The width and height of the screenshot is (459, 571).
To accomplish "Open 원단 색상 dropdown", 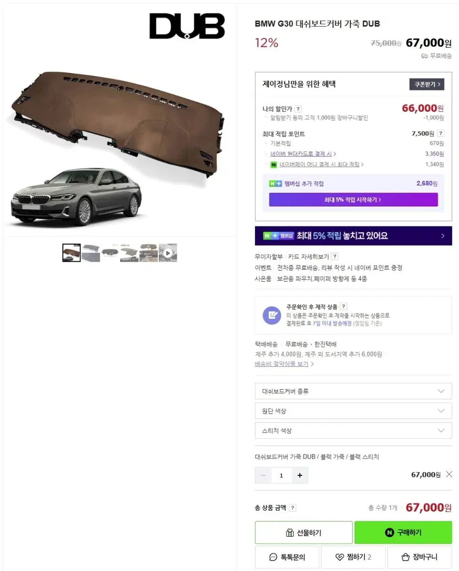I will pyautogui.click(x=353, y=411).
